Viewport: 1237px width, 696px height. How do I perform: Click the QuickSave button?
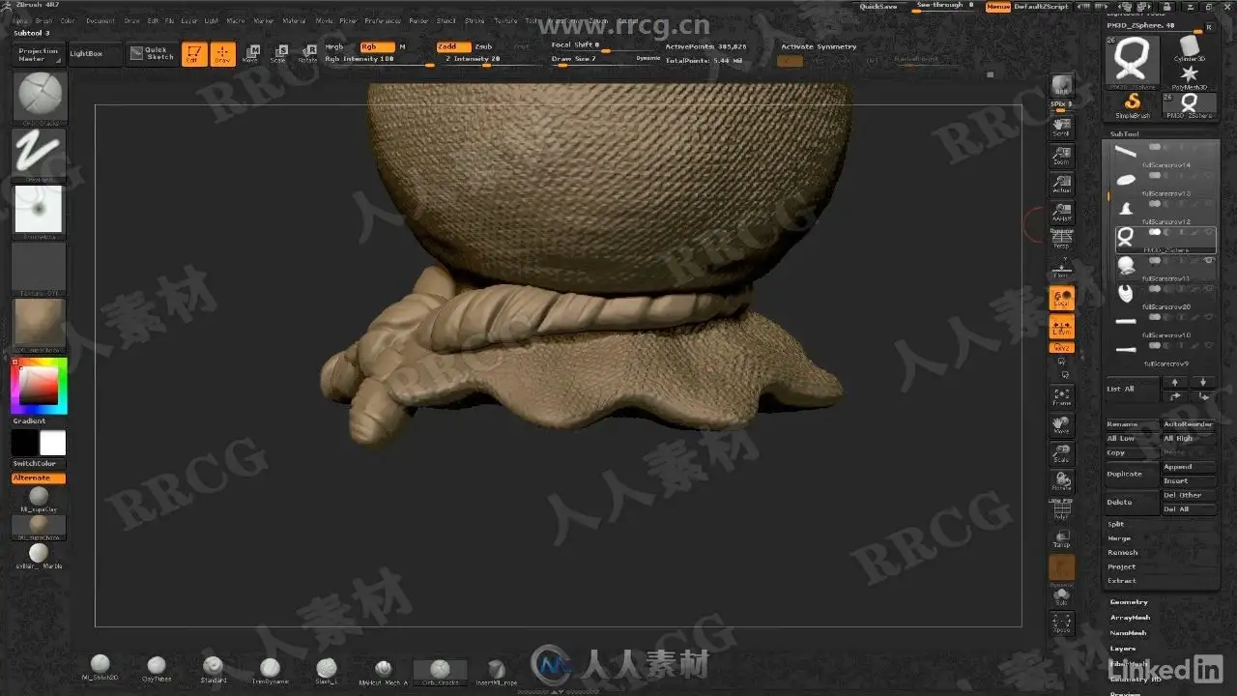877,7
